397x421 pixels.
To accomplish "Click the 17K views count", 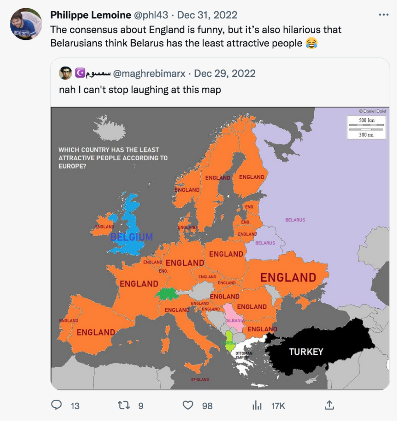I will 278,406.
